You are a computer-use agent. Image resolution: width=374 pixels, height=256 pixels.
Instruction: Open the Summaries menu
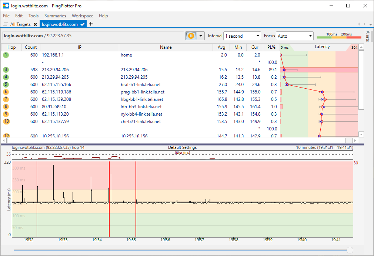click(55, 16)
